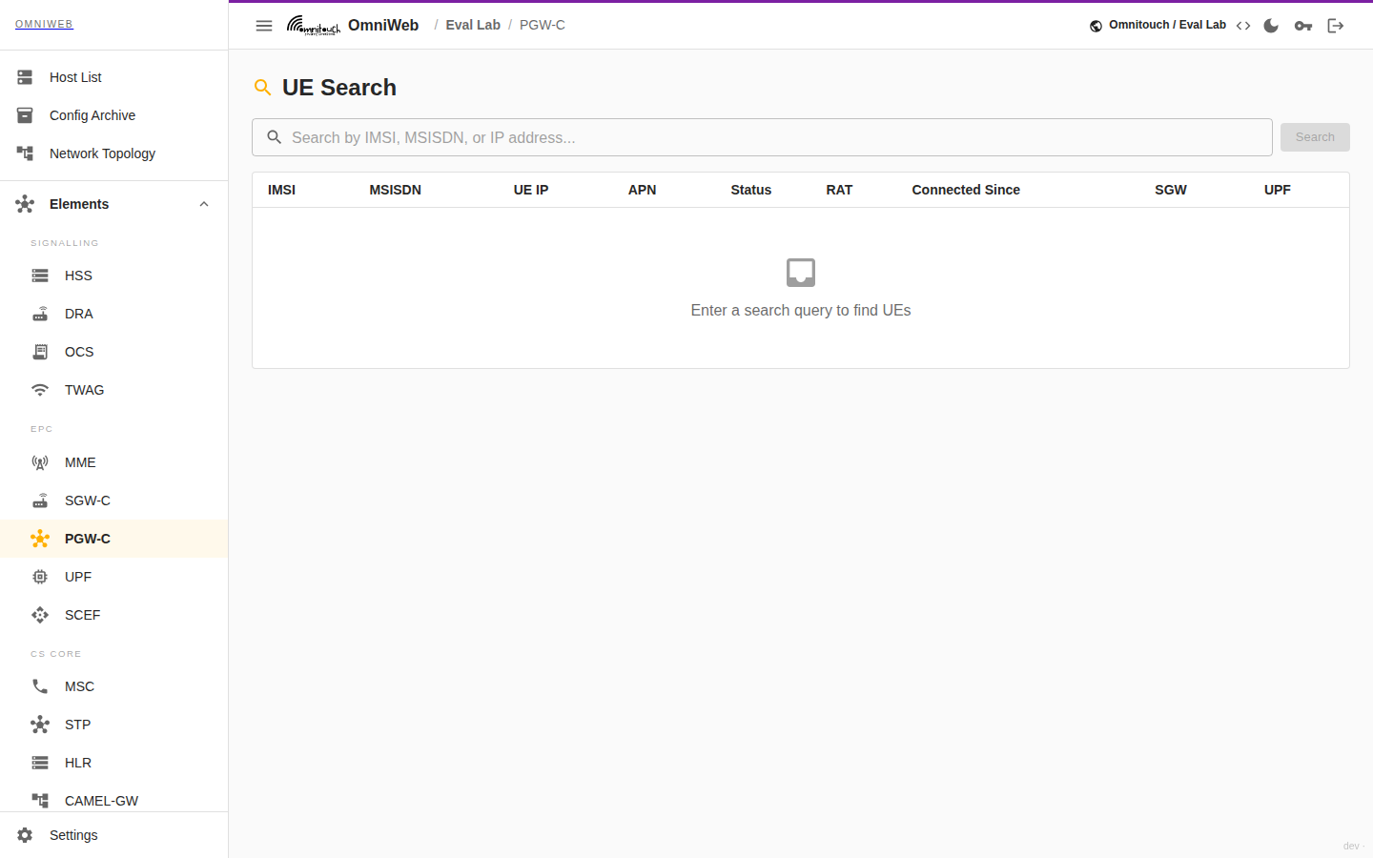
Task: Click the key icon in header
Action: [x=1303, y=26]
